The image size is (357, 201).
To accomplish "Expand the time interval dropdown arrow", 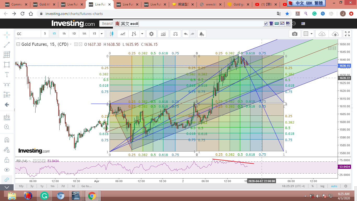I will [102, 34].
